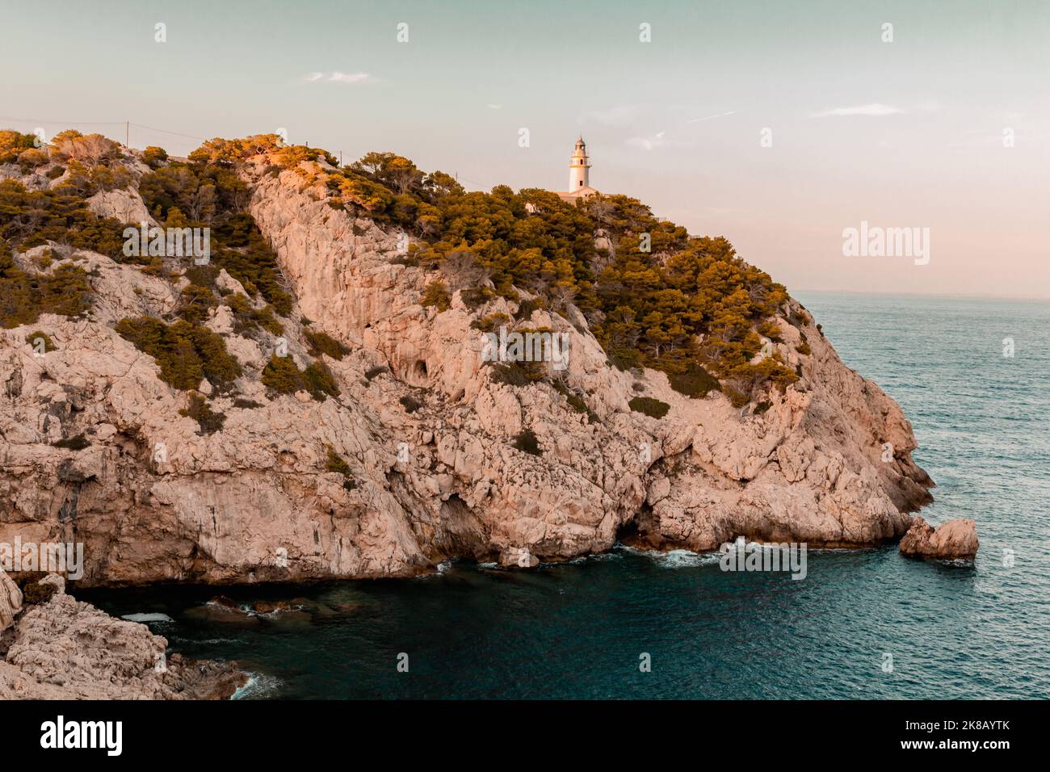Click the alamy watermark on the upper-left hillside
The image size is (1050, 772).
[x=166, y=243]
